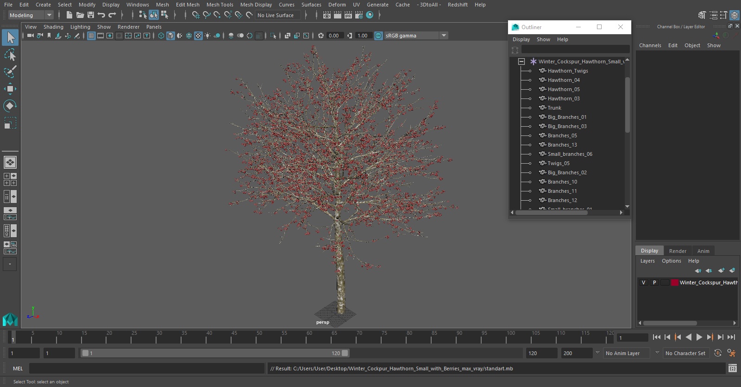This screenshot has width=741, height=387.
Task: Click Outliner horizontal scroll right arrow
Action: click(621, 213)
